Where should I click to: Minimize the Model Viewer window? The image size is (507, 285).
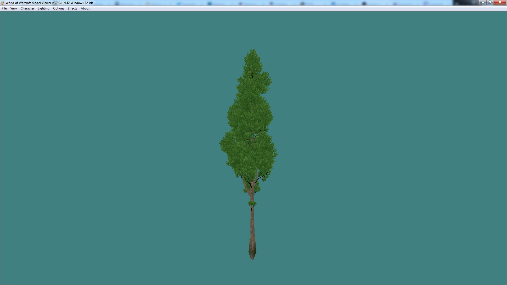[483, 2]
